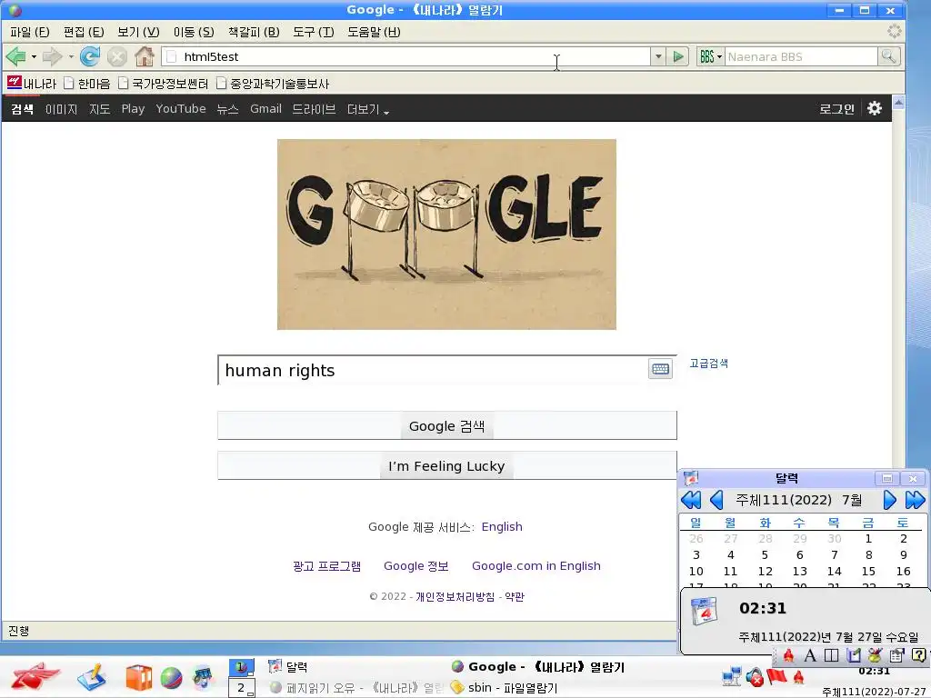Open the 파일 (F) menu
Viewport: 931px width, 698px height.
(x=30, y=32)
